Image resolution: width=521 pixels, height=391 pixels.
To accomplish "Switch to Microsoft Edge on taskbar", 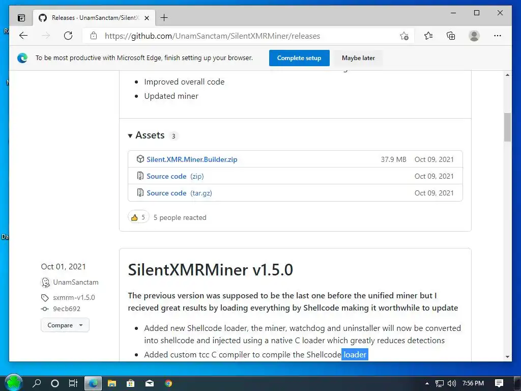I will 93,383.
